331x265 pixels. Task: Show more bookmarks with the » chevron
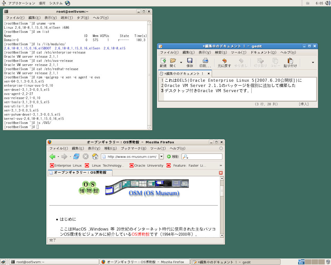pyautogui.click(x=221, y=166)
